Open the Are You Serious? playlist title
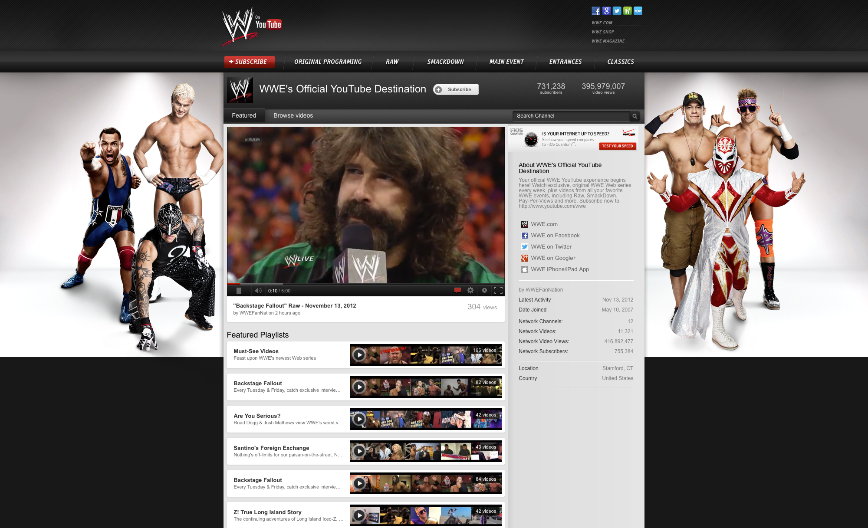868x528 pixels. (x=257, y=416)
